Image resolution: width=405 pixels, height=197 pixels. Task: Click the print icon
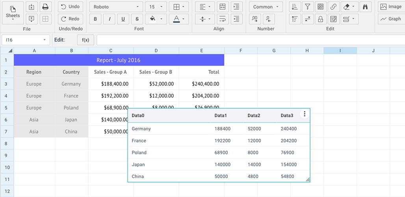point(45,7)
